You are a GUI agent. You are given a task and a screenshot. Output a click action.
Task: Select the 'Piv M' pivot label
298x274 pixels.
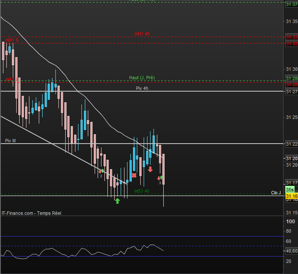11,141
